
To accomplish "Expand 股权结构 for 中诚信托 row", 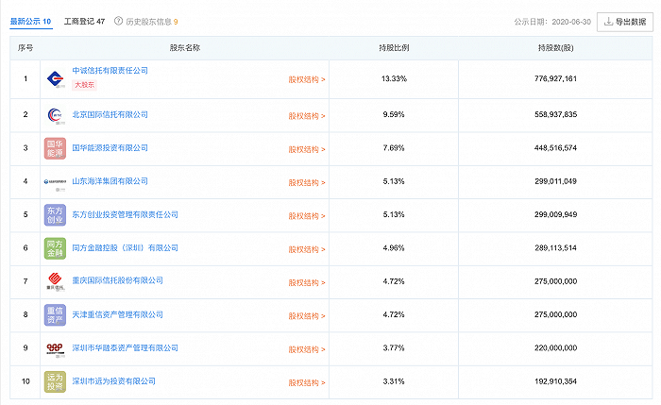I will (307, 79).
